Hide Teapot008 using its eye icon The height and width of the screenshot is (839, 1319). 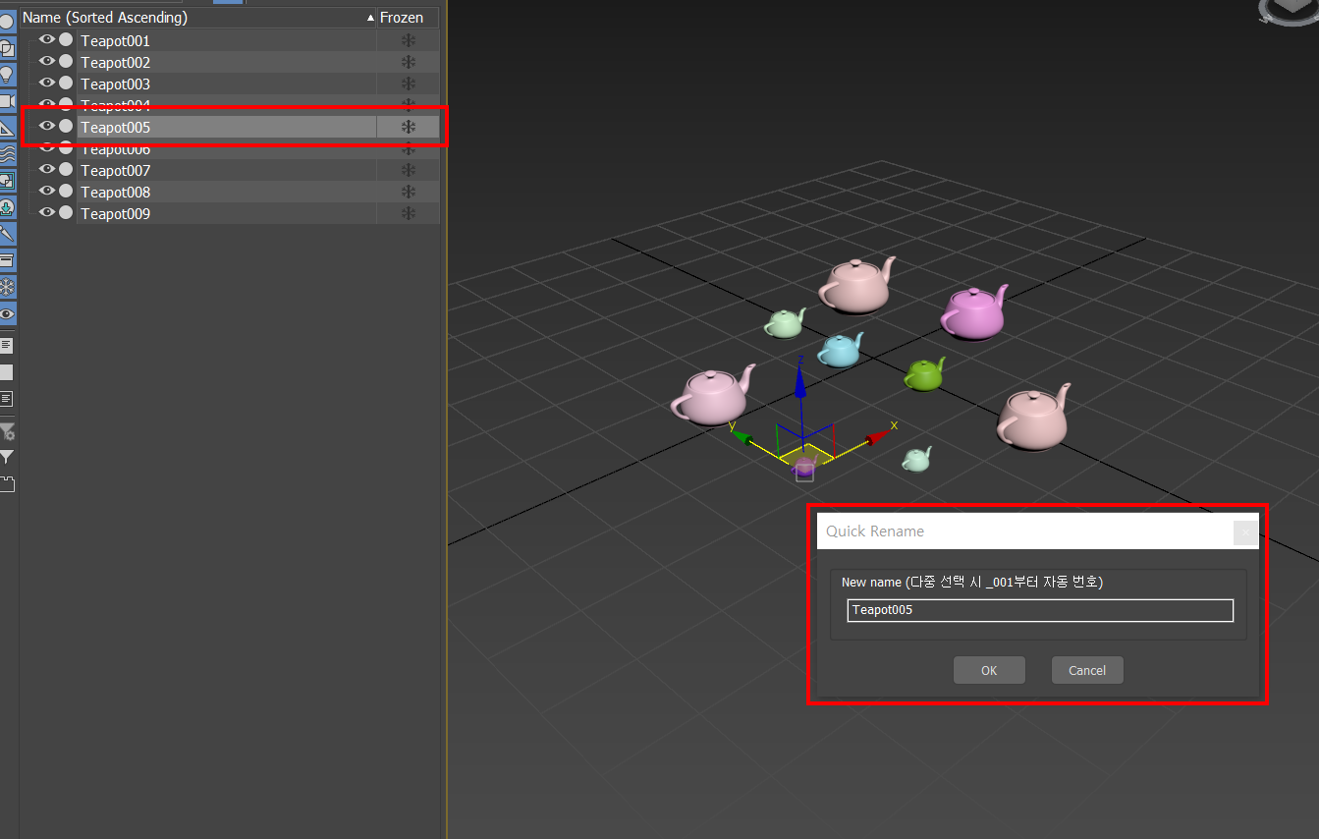46,191
